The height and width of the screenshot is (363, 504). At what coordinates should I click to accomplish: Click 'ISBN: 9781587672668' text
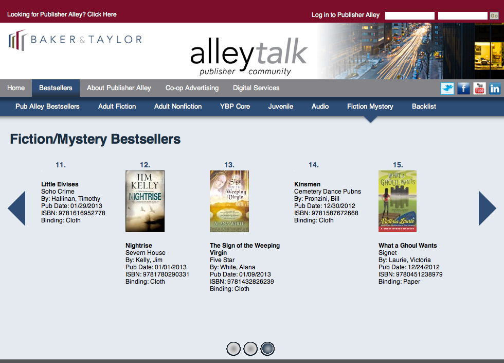tap(326, 213)
